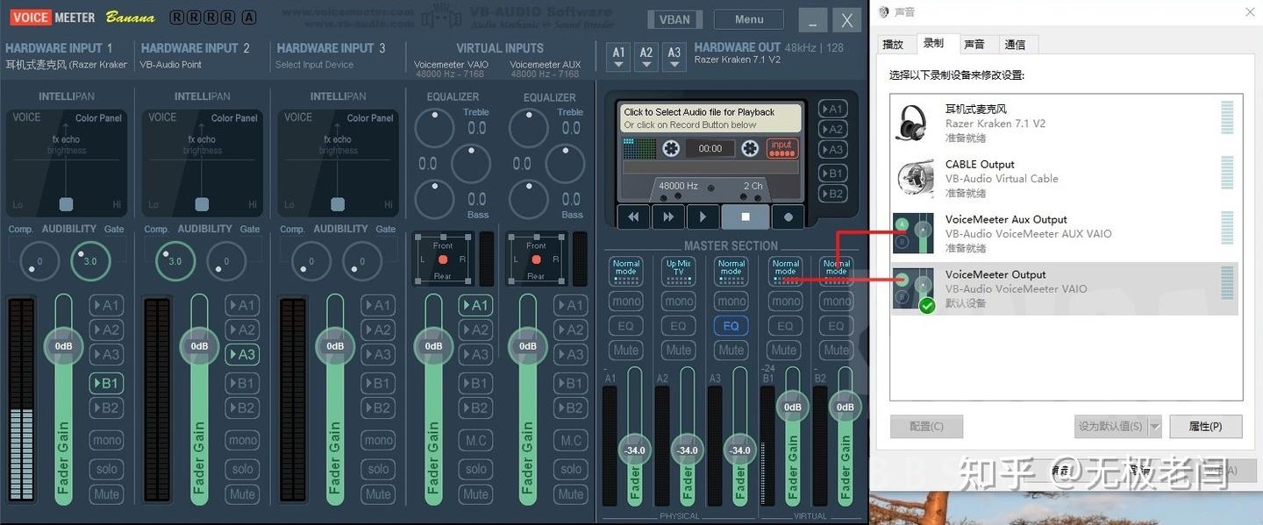Image resolution: width=1263 pixels, height=525 pixels.
Task: Open the Normal mode selector on bus A1
Action: pos(625,271)
